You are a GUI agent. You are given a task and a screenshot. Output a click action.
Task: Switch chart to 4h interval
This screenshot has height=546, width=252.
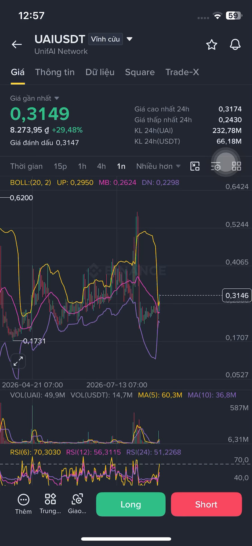pyautogui.click(x=101, y=166)
